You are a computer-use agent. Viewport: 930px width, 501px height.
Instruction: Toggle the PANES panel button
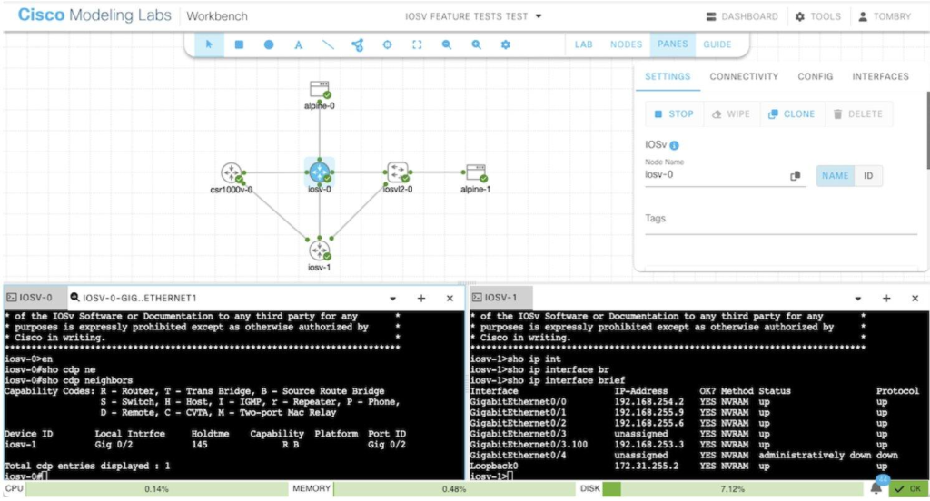(673, 44)
